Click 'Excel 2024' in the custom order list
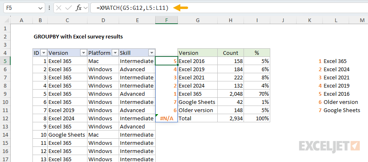Viewport: 368px width, 162px height. coord(336,70)
